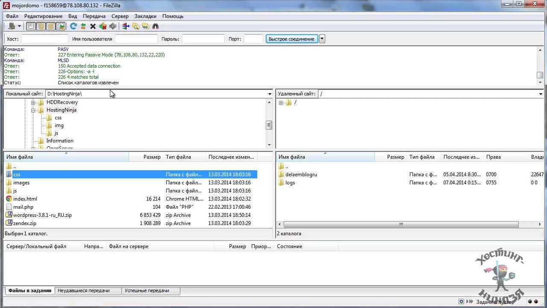Click the Быстрое соединение button
Viewport: 547px width, 308px height.
click(x=291, y=39)
